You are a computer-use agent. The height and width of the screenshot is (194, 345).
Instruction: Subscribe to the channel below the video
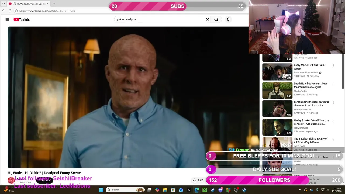(x=45, y=180)
